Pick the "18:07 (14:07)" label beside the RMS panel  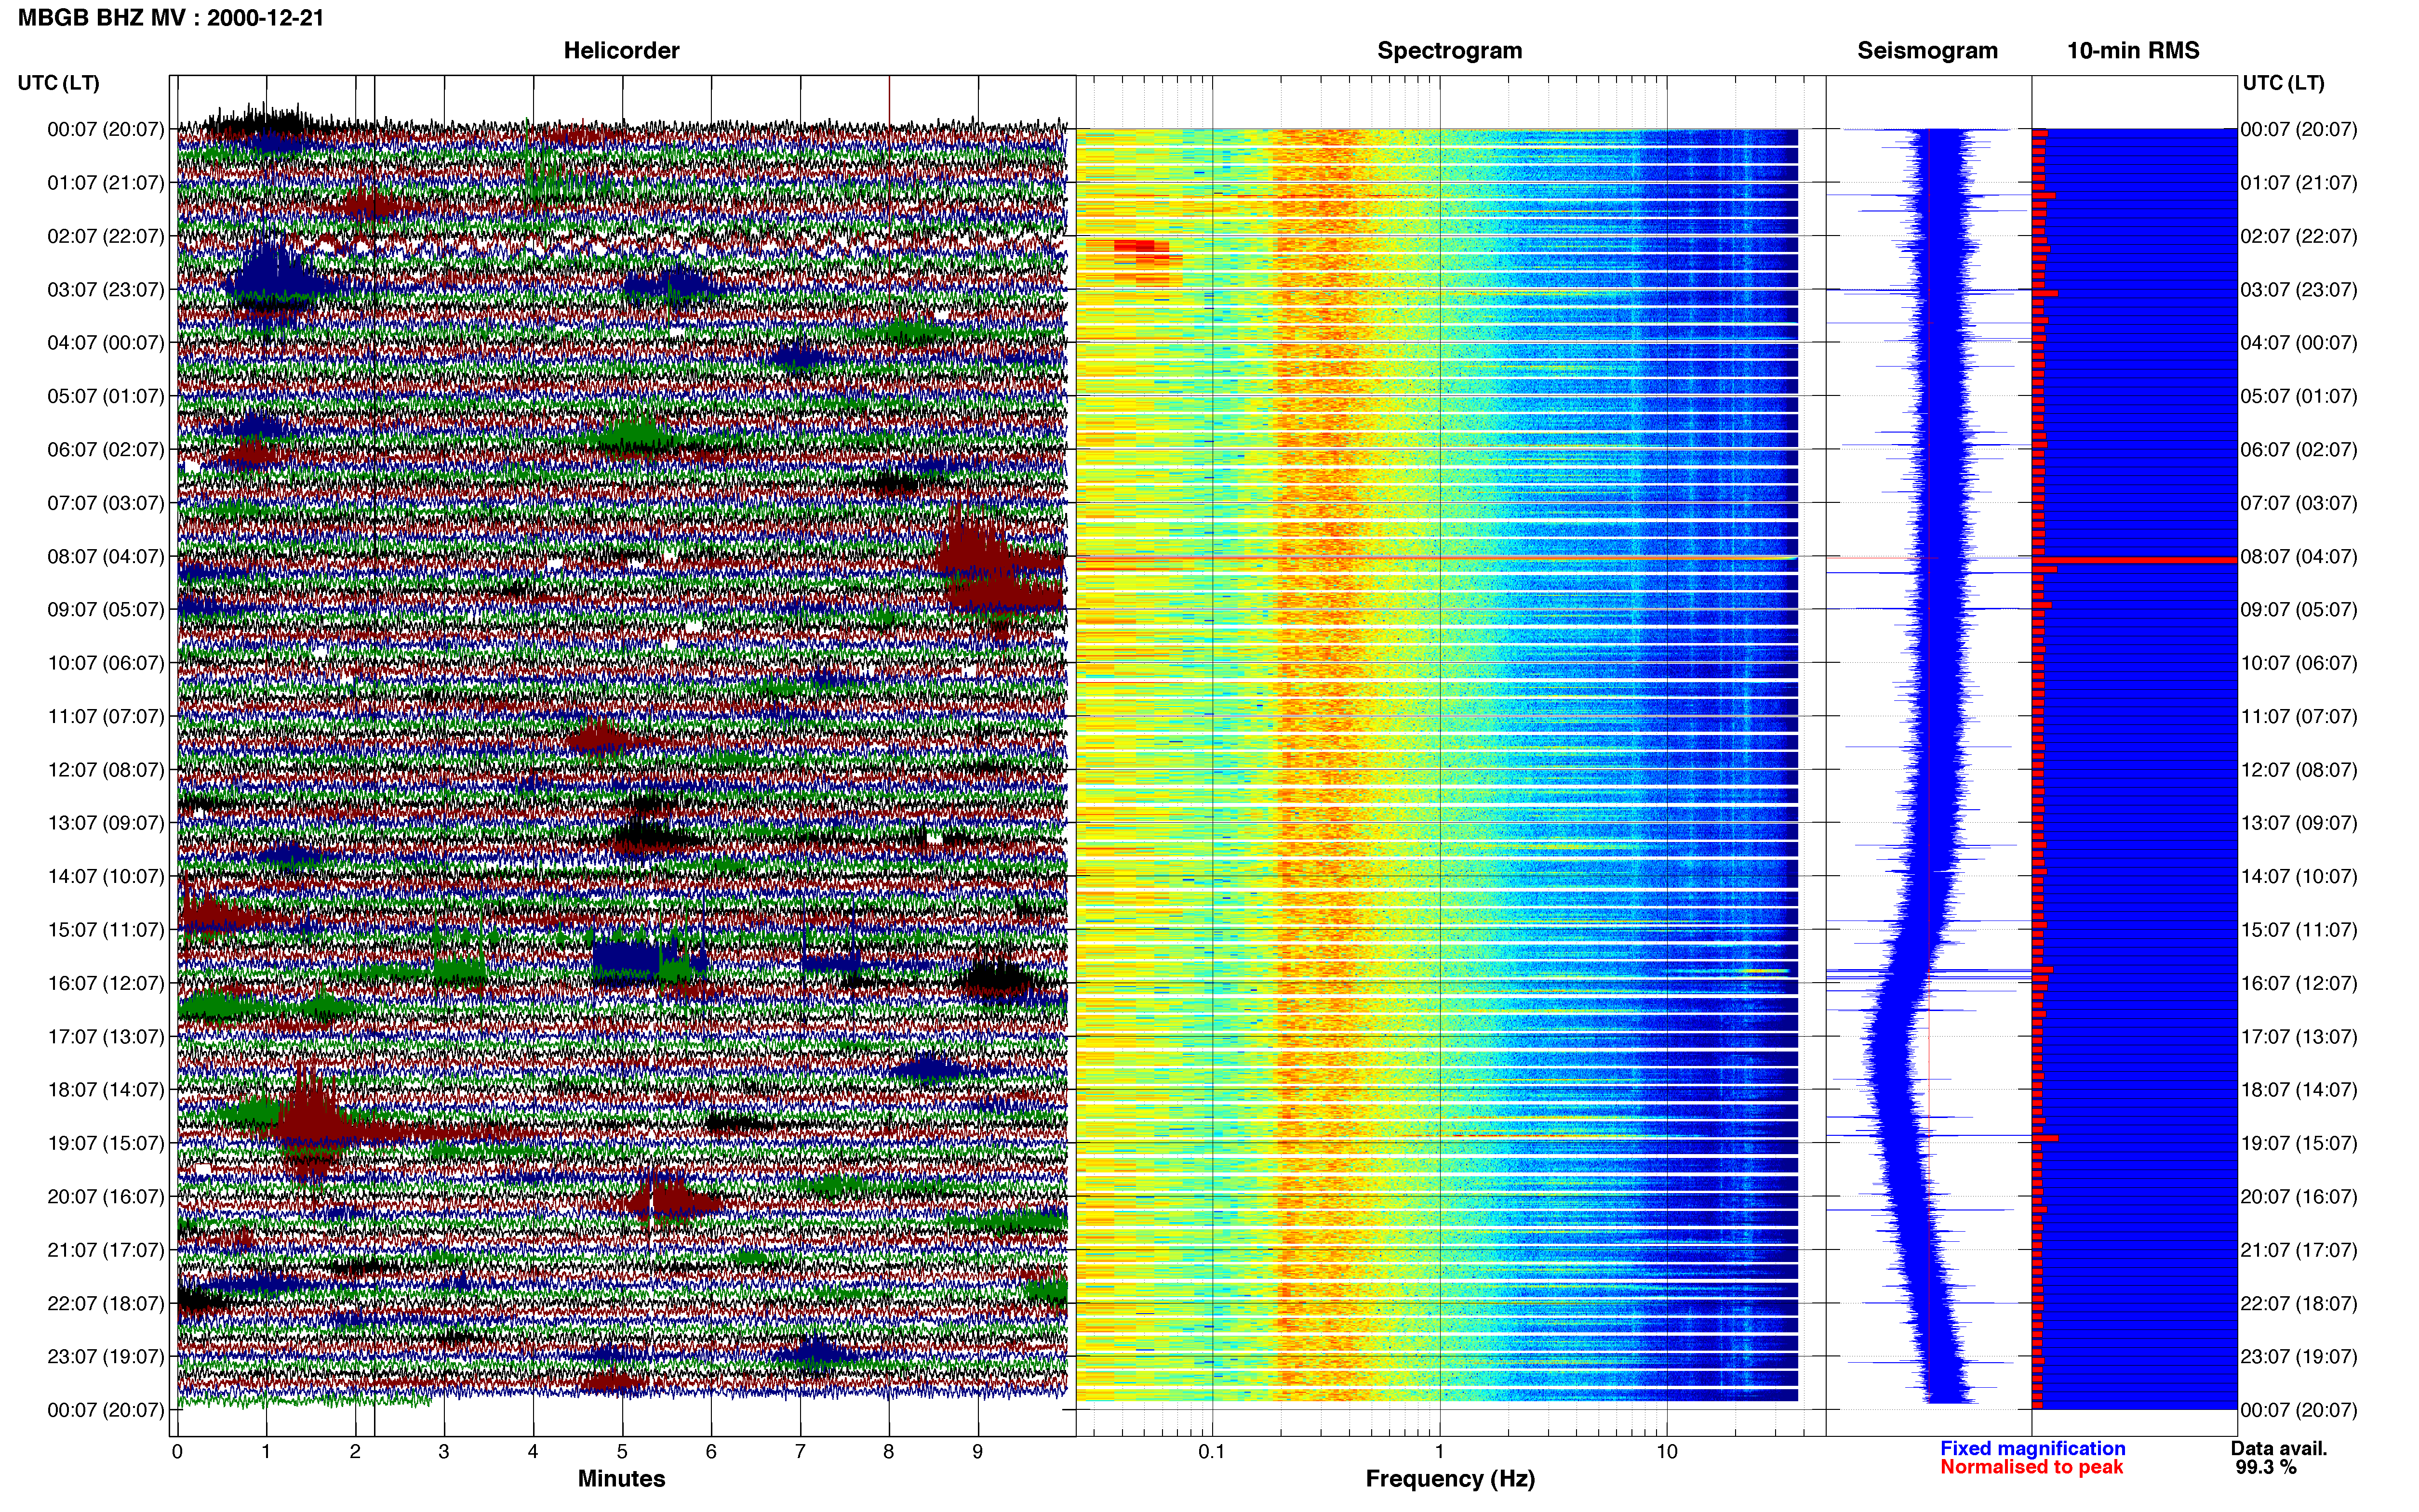tap(2299, 1089)
